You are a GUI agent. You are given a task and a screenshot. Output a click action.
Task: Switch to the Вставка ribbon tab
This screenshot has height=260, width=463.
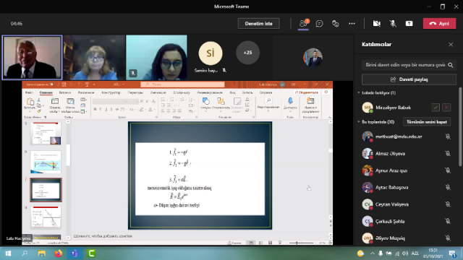(x=65, y=92)
